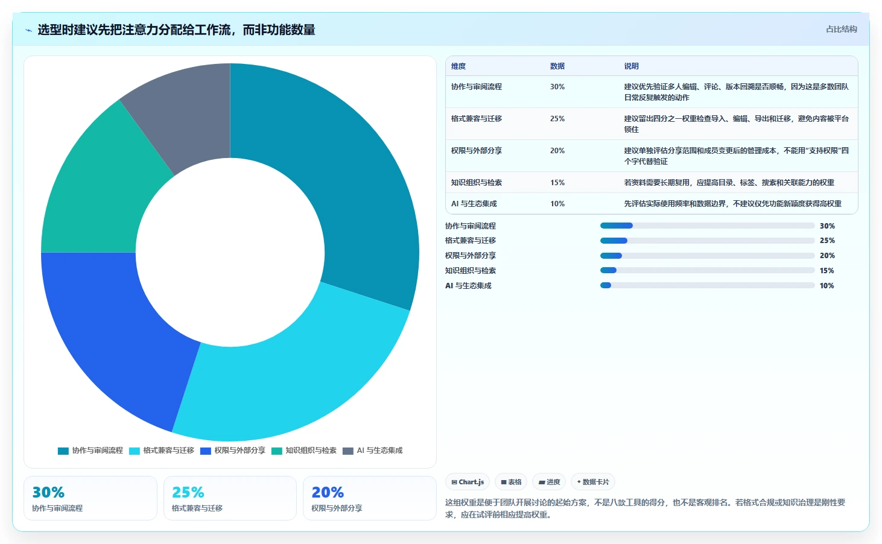Click the 30% value in table
Image resolution: width=882 pixels, height=544 pixels.
[557, 87]
